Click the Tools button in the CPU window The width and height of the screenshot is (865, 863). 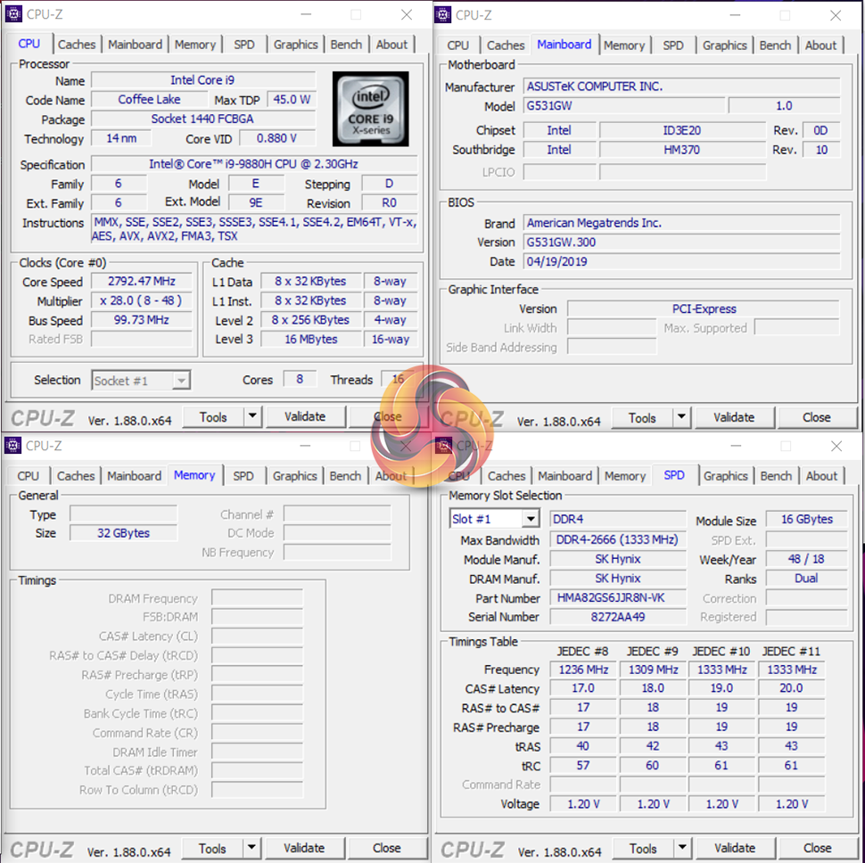pos(213,417)
